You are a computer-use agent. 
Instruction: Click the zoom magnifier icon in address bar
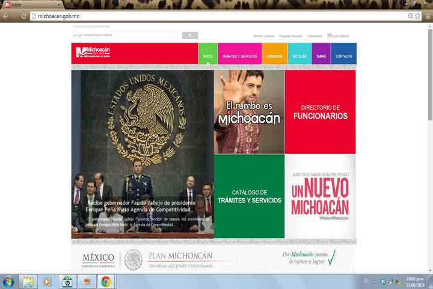pyautogui.click(x=410, y=16)
